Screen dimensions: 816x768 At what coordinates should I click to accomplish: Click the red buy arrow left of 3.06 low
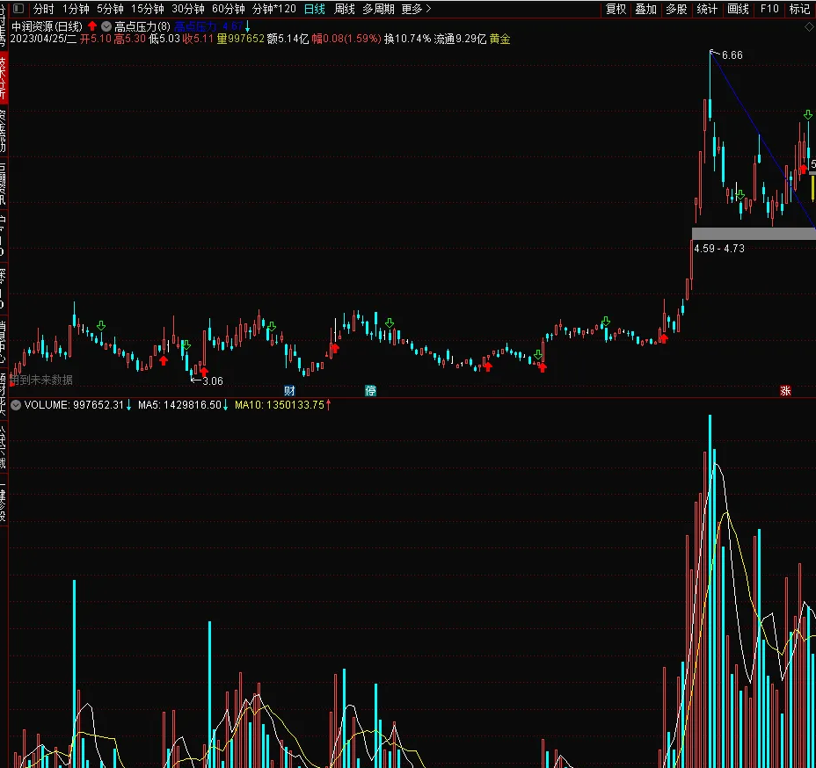pyautogui.click(x=164, y=360)
